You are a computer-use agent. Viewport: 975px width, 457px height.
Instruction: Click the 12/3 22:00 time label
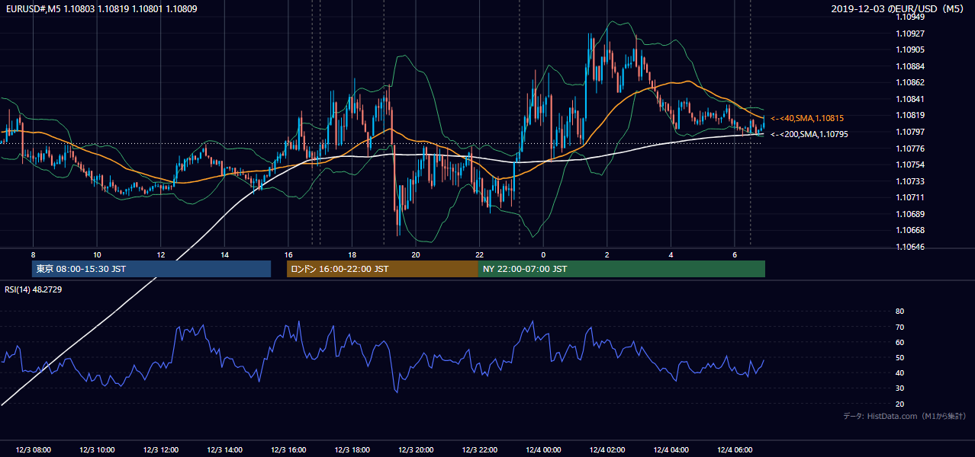click(x=479, y=449)
